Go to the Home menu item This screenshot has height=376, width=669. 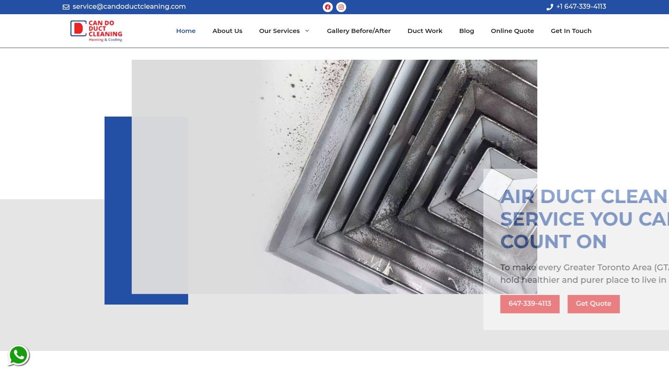(x=186, y=31)
